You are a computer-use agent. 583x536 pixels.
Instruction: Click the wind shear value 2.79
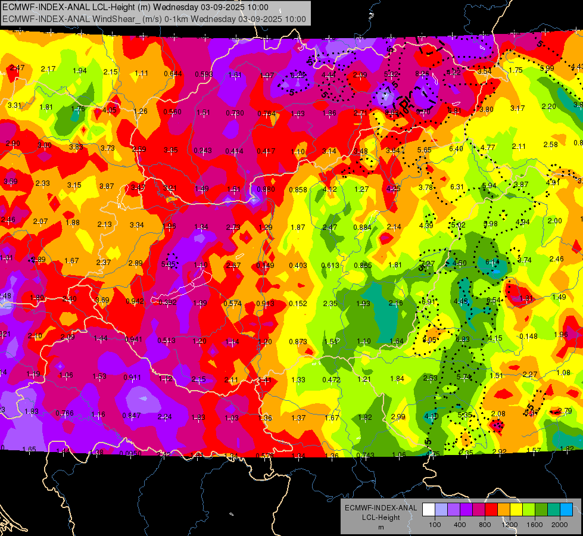565,411
